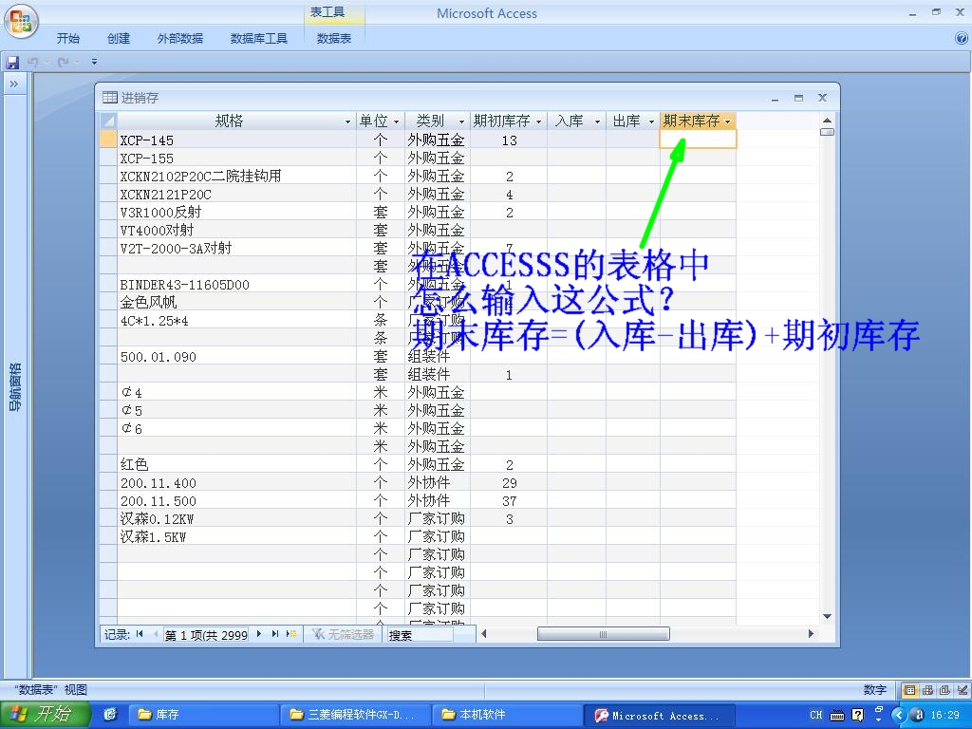Click Windows 开始 start button
Image resolution: width=972 pixels, height=729 pixels.
click(46, 715)
